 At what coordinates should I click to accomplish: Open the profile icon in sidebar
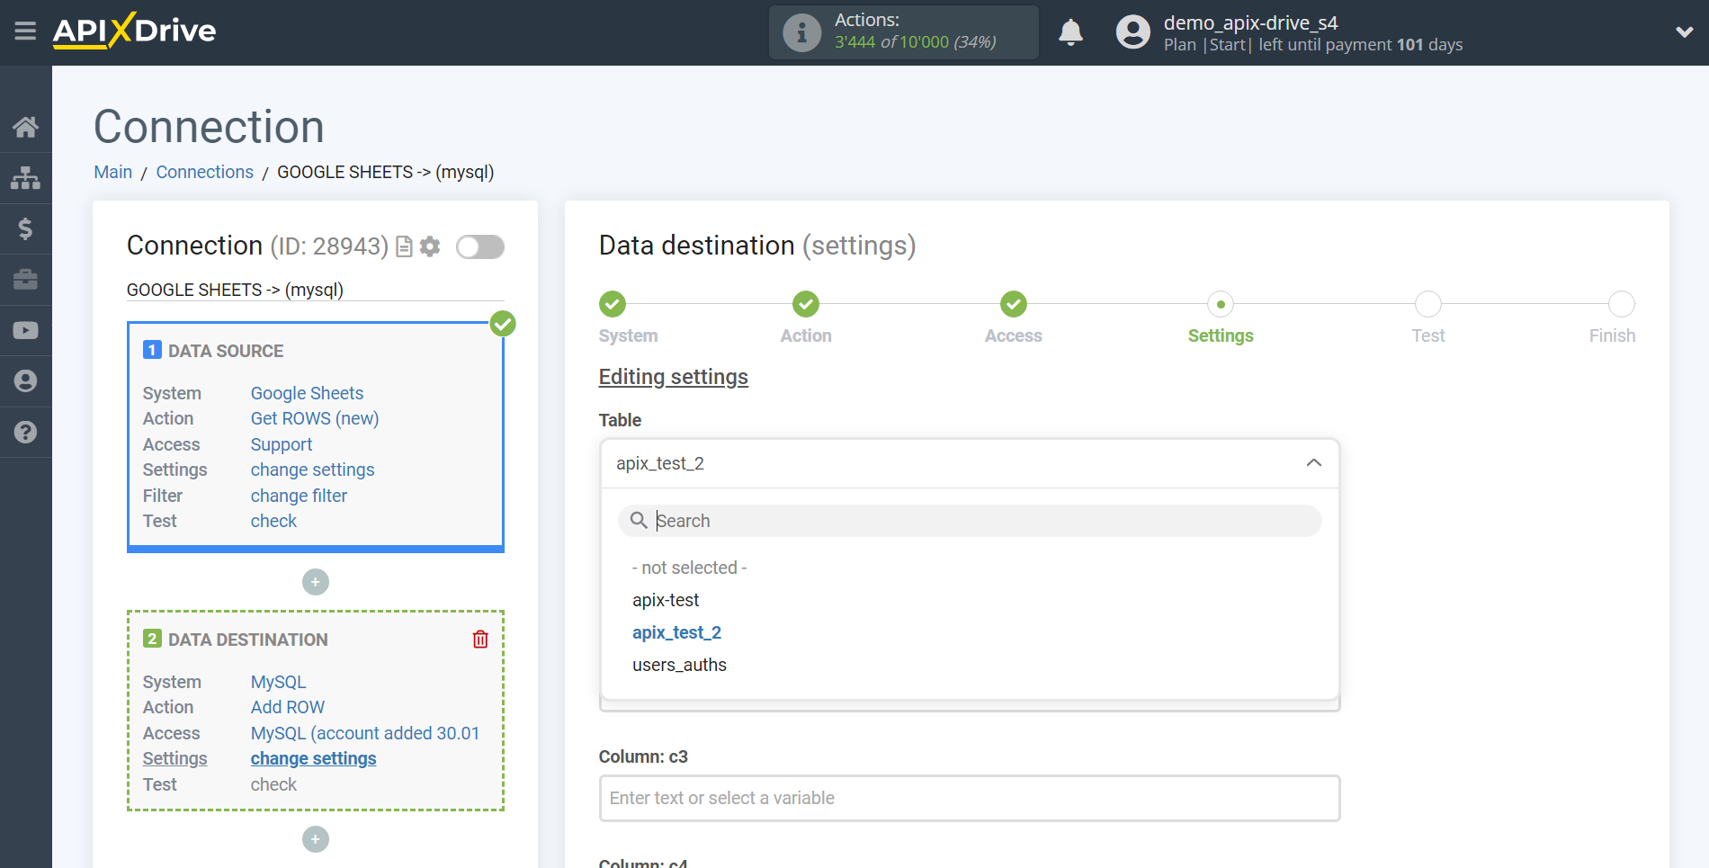pos(25,381)
